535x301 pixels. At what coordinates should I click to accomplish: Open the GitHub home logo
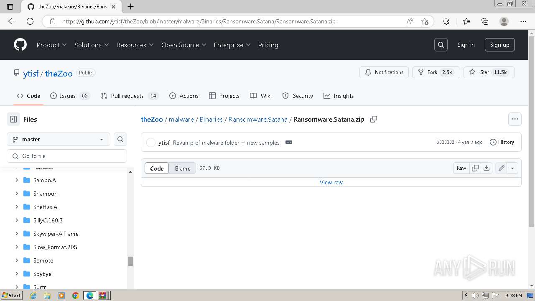(x=20, y=45)
